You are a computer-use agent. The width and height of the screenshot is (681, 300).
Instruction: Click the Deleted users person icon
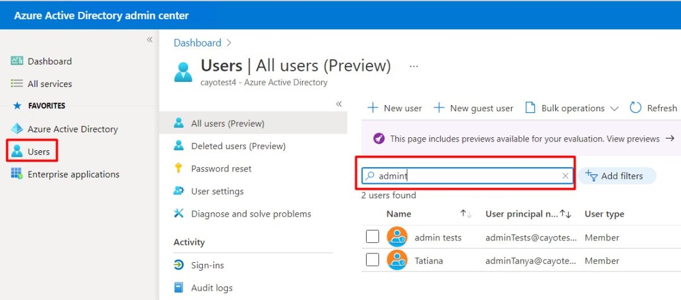179,146
